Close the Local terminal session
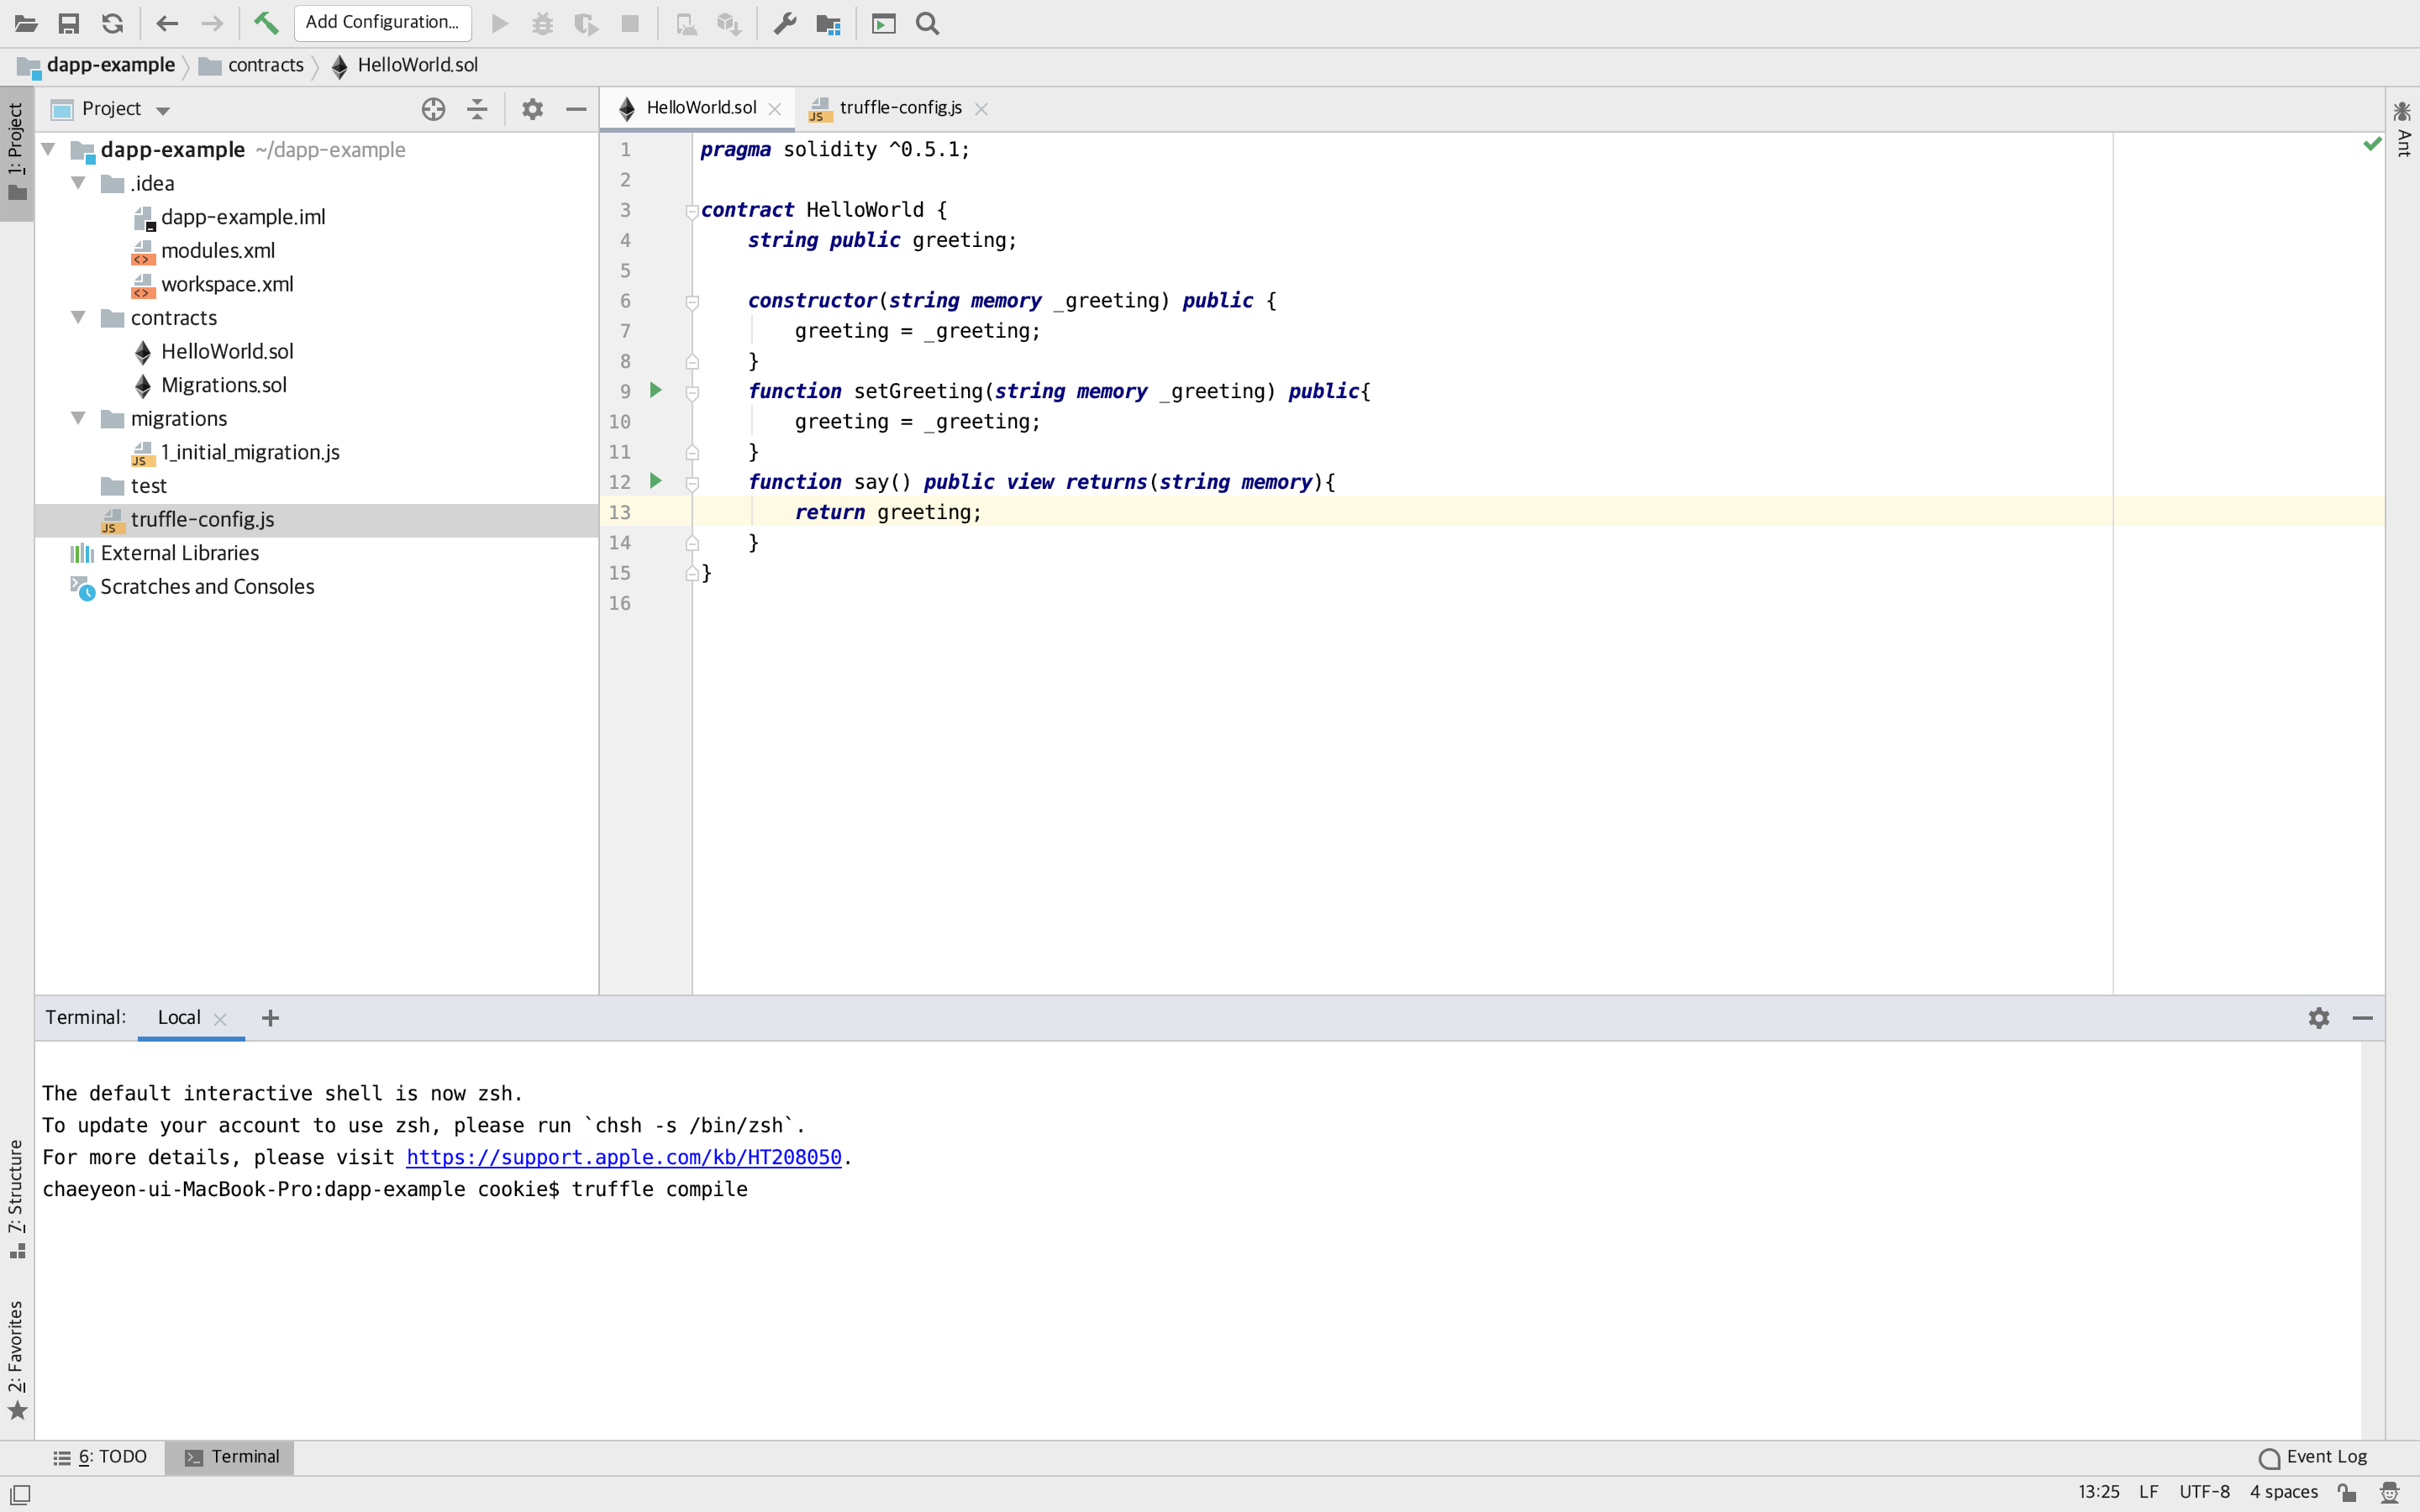Screen dimensions: 2420x1512 point(221,1019)
